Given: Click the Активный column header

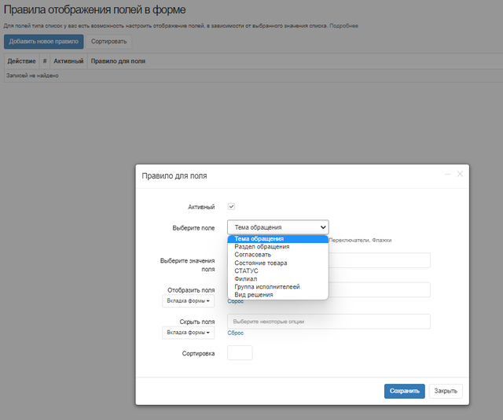Looking at the screenshot, I should pyautogui.click(x=68, y=61).
